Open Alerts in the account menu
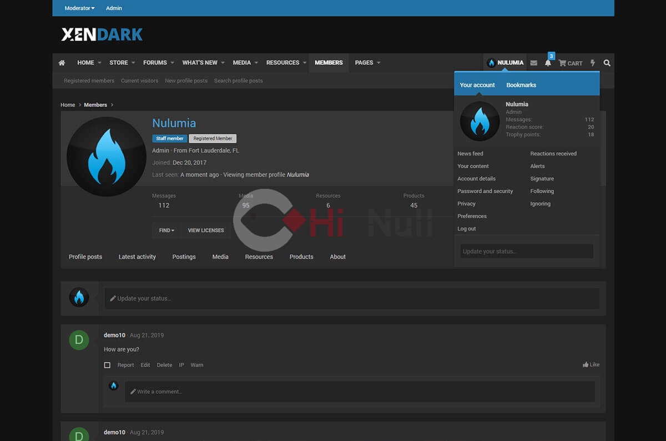The width and height of the screenshot is (666, 441). [x=537, y=166]
